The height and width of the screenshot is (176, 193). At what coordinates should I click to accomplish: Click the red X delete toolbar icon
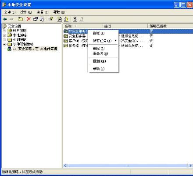[x=29, y=19]
